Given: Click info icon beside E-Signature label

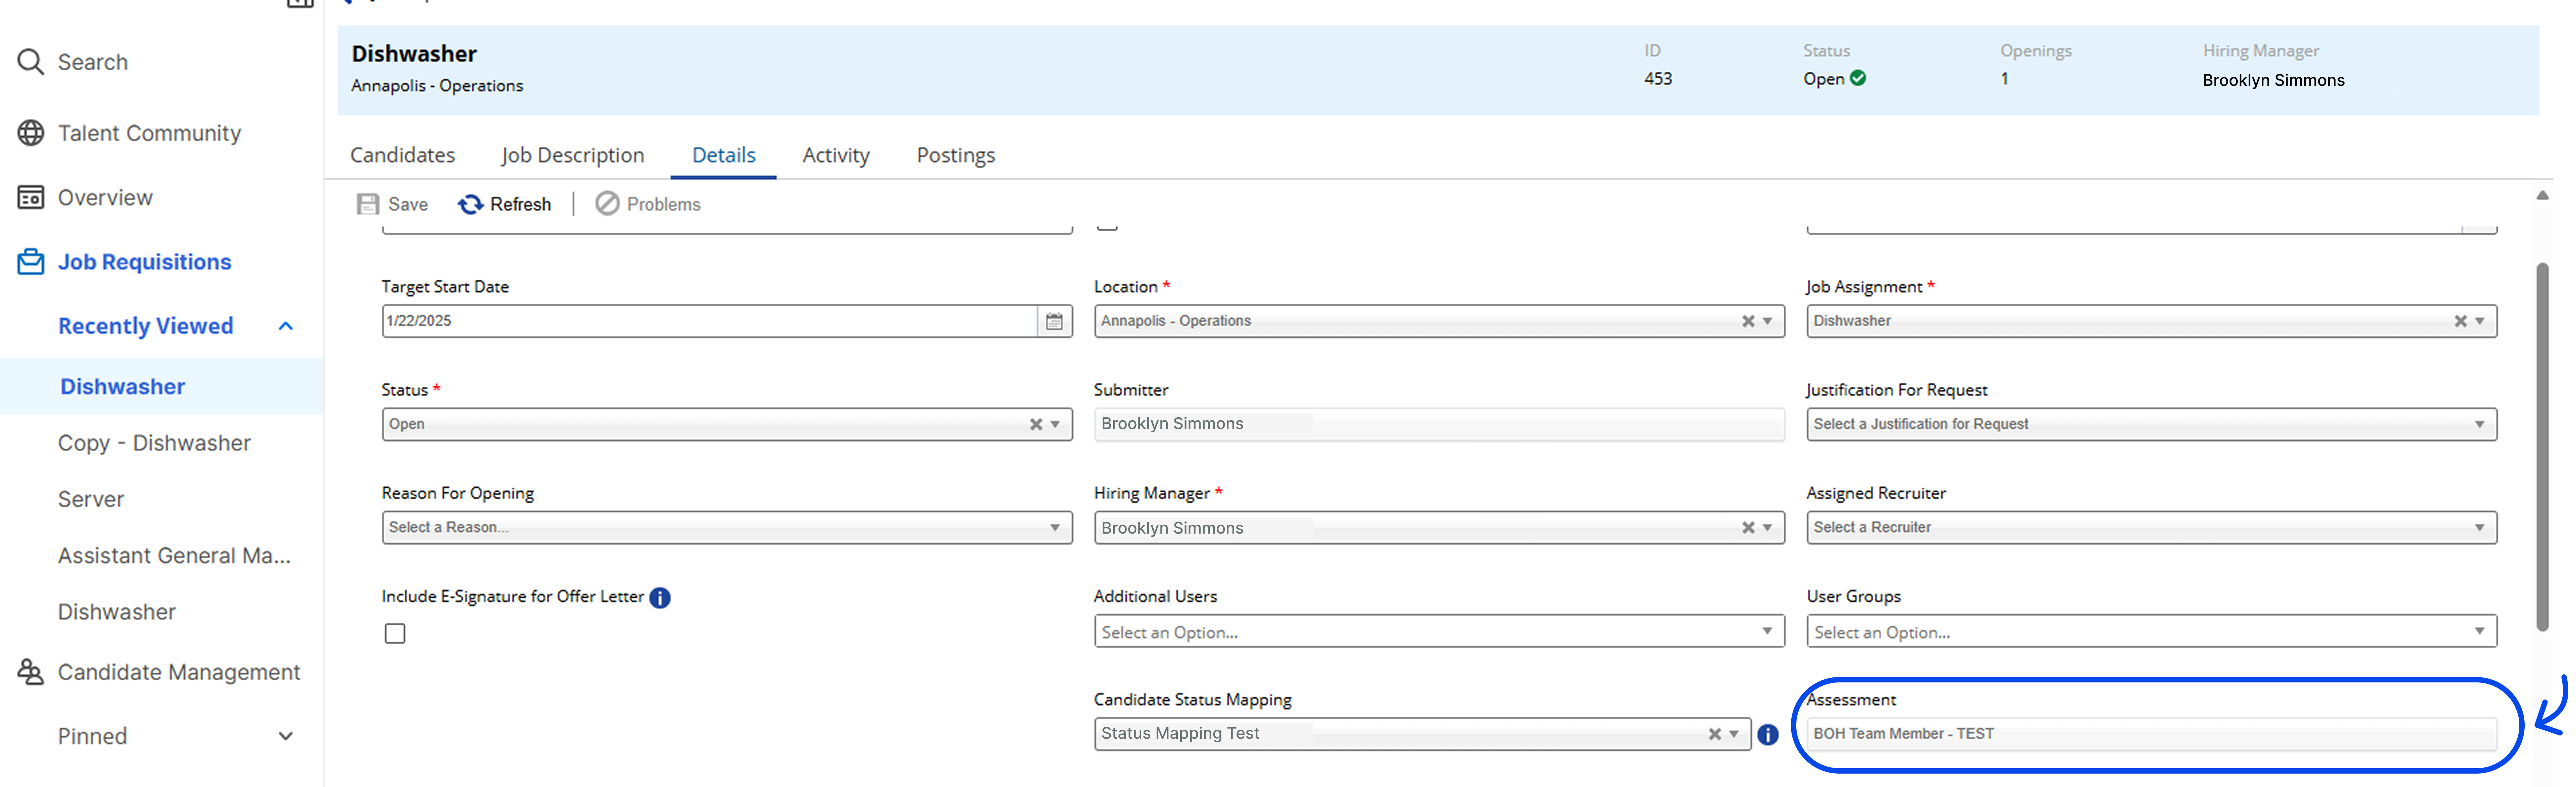Looking at the screenshot, I should (660, 598).
